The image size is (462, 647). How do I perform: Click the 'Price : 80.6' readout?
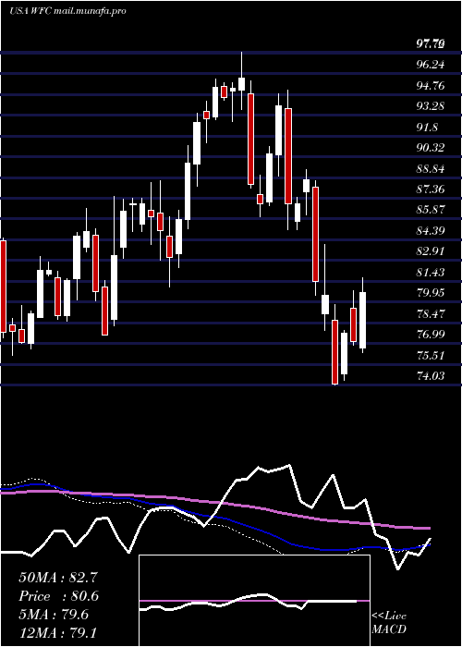click(x=58, y=596)
